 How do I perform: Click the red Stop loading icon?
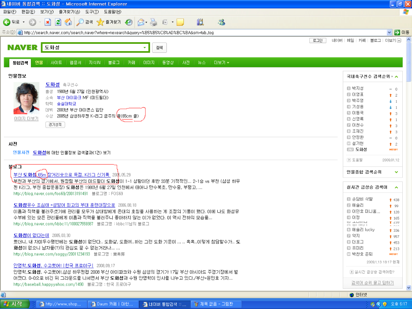[x=47, y=22]
